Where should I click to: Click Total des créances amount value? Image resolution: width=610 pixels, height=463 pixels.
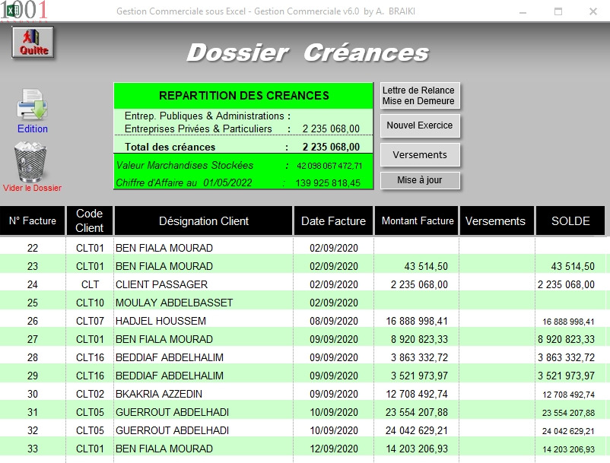point(331,147)
